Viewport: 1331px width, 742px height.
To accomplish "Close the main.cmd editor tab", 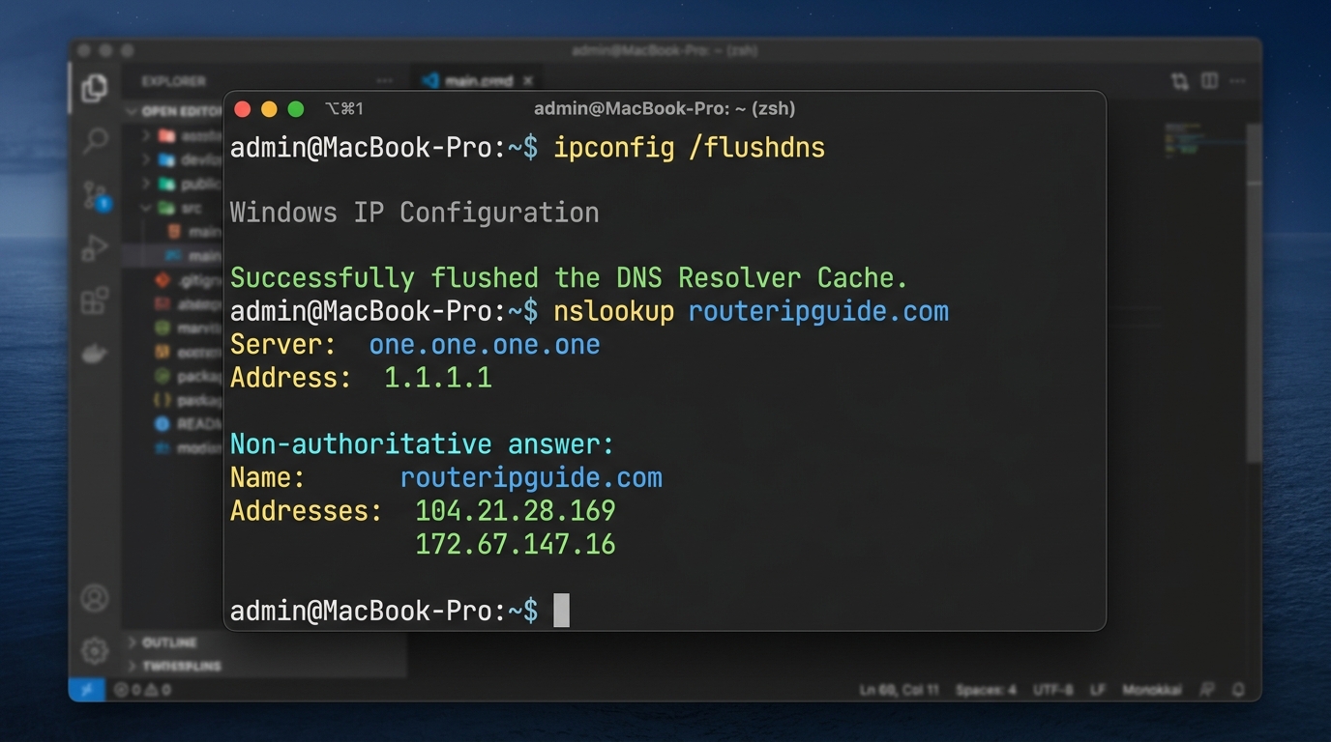I will pyautogui.click(x=527, y=81).
